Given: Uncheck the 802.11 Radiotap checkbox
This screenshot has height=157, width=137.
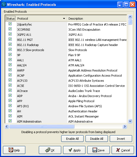Looking at the screenshot, I should click(10, 44).
